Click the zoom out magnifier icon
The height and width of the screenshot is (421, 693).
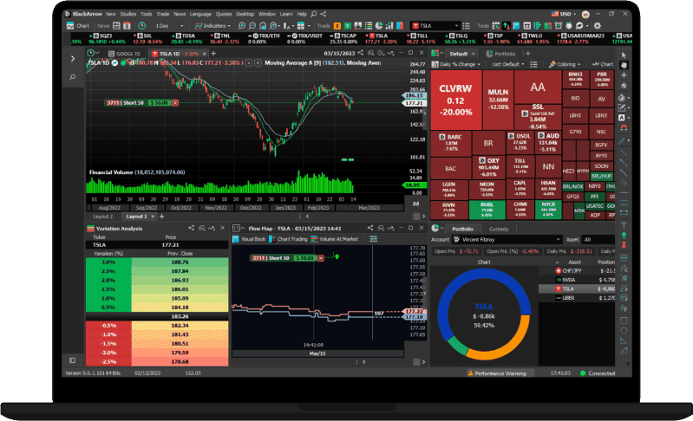pyautogui.click(x=252, y=26)
